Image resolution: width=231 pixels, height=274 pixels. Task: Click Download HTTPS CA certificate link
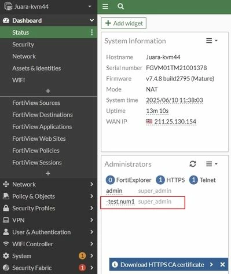click(162, 265)
